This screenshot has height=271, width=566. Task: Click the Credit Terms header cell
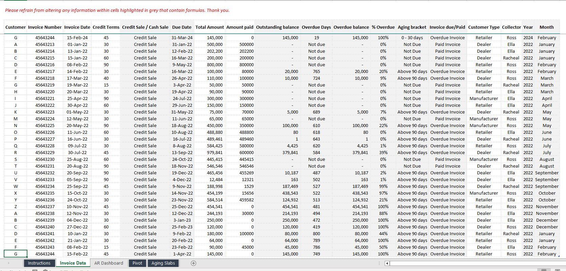pos(106,27)
